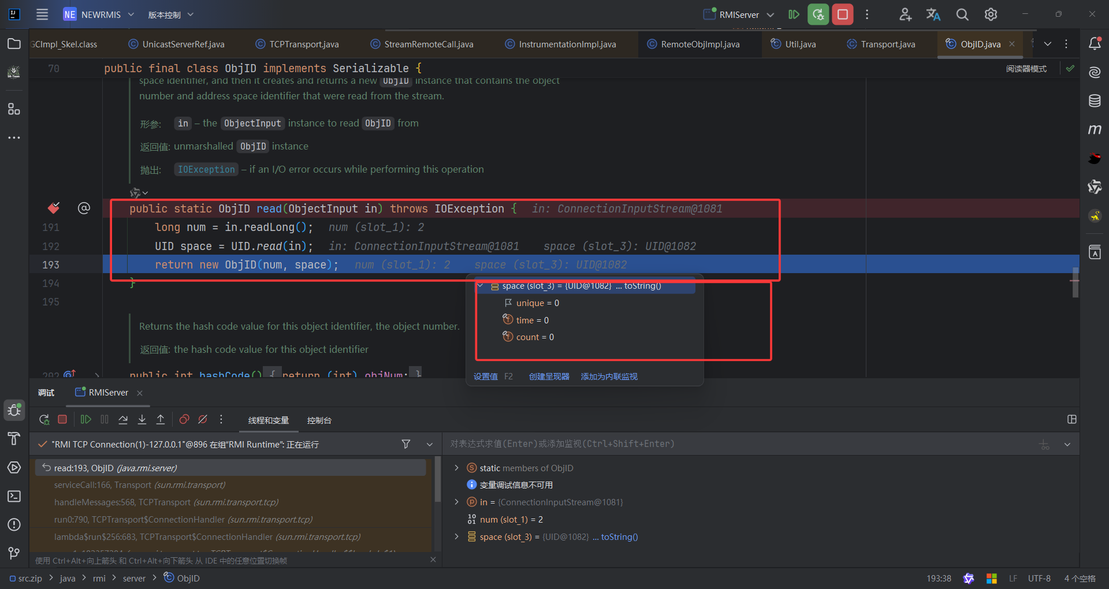Viewport: 1109px width, 589px height.
Task: Open the main hamburger menu
Action: (42, 14)
